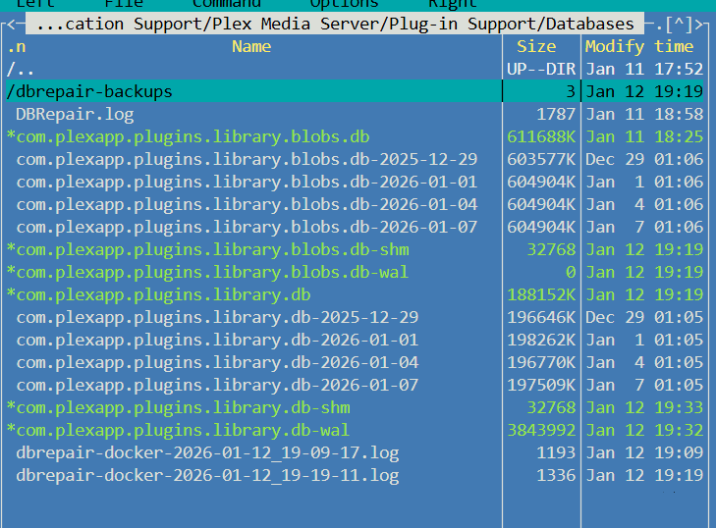This screenshot has height=528, width=716.
Task: Click the right arrow history icon in panel header
Action: pos(698,25)
